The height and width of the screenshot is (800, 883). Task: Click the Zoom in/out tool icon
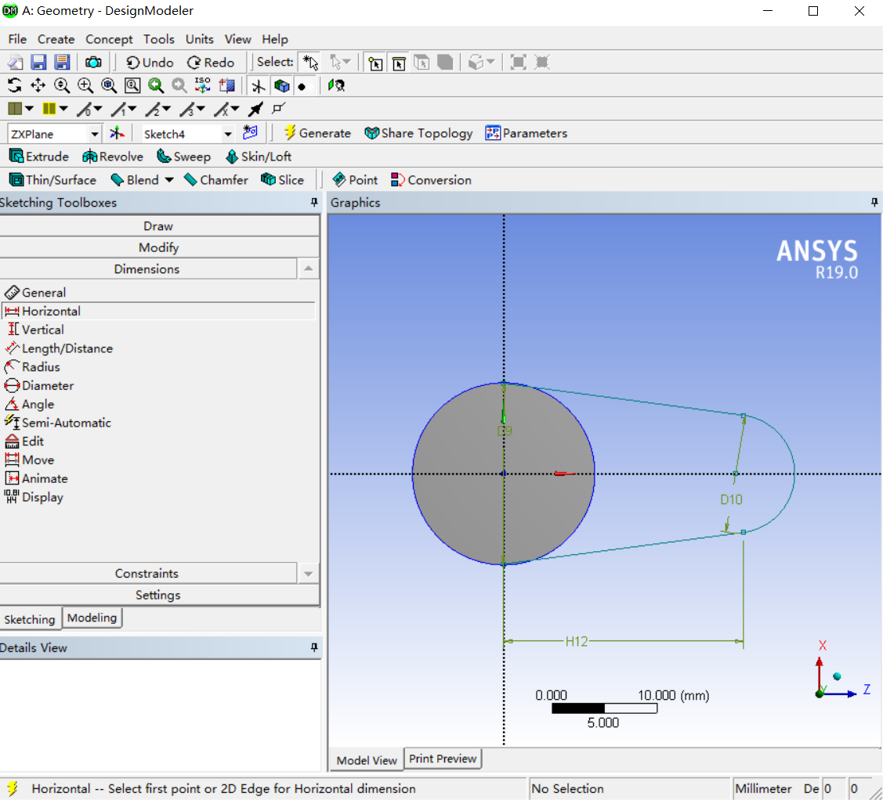62,85
